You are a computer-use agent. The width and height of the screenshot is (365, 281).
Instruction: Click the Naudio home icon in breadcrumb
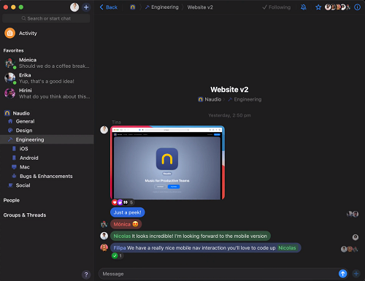132,7
